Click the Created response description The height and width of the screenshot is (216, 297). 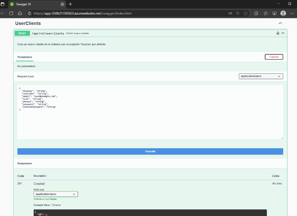tap(39, 184)
